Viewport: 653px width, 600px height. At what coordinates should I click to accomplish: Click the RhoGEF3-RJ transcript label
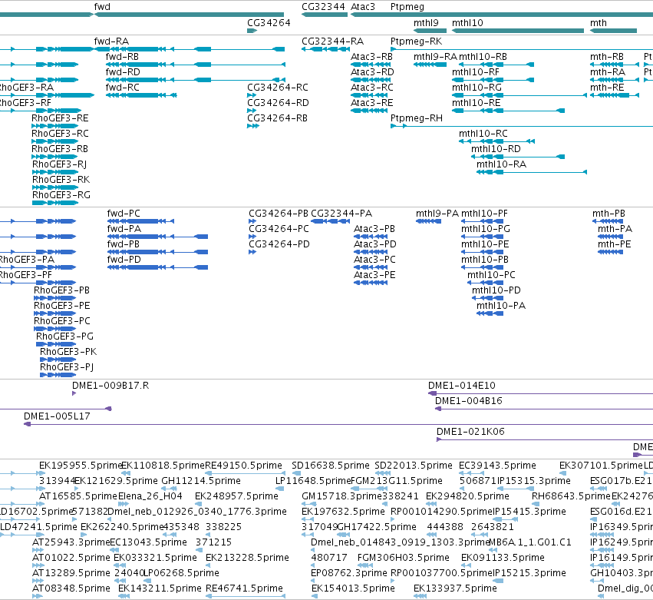pos(60,164)
